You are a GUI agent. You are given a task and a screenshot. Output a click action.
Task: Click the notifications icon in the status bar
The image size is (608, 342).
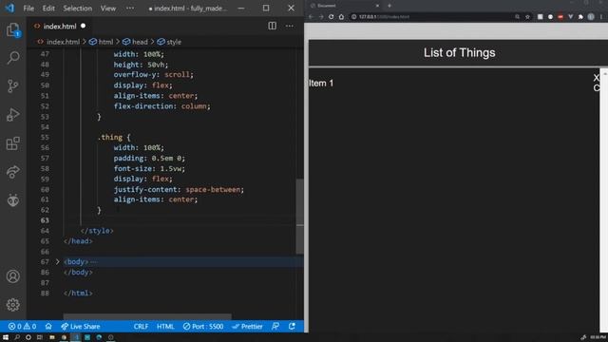click(292, 327)
